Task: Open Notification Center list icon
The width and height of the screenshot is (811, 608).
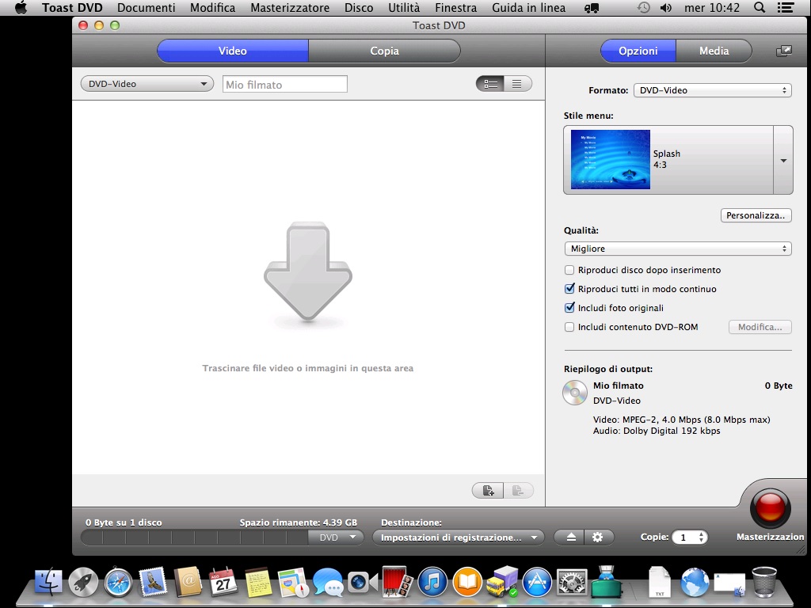Action: (786, 8)
